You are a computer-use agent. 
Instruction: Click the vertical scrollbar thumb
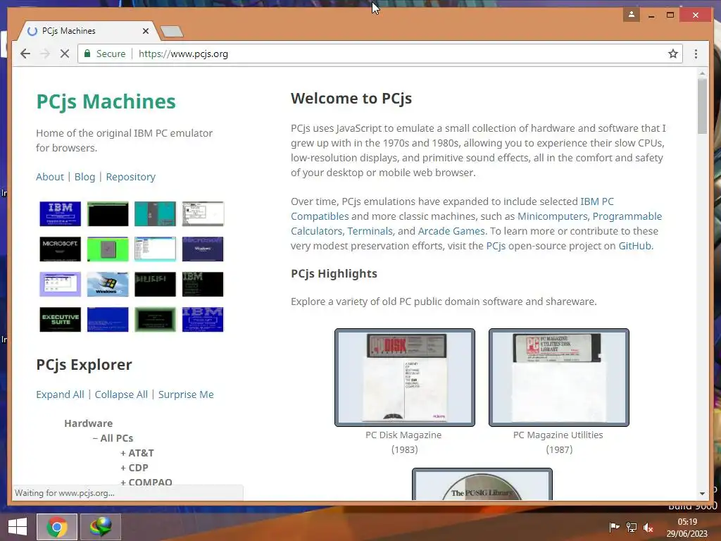702,106
